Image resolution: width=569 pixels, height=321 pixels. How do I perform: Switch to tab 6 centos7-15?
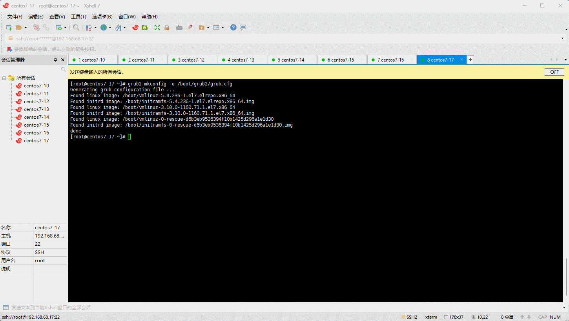click(x=342, y=60)
